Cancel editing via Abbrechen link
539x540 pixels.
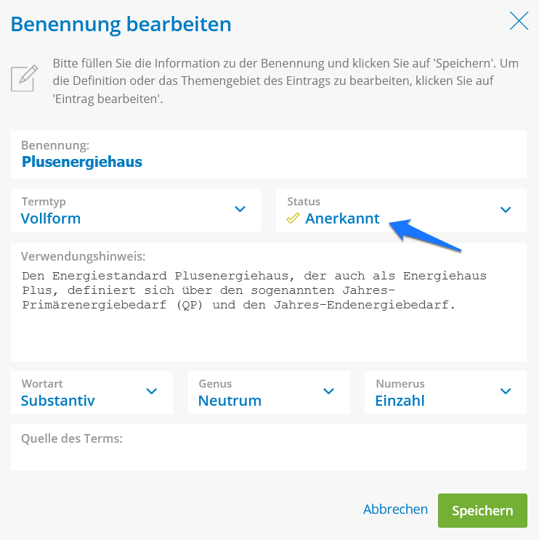pos(395,509)
